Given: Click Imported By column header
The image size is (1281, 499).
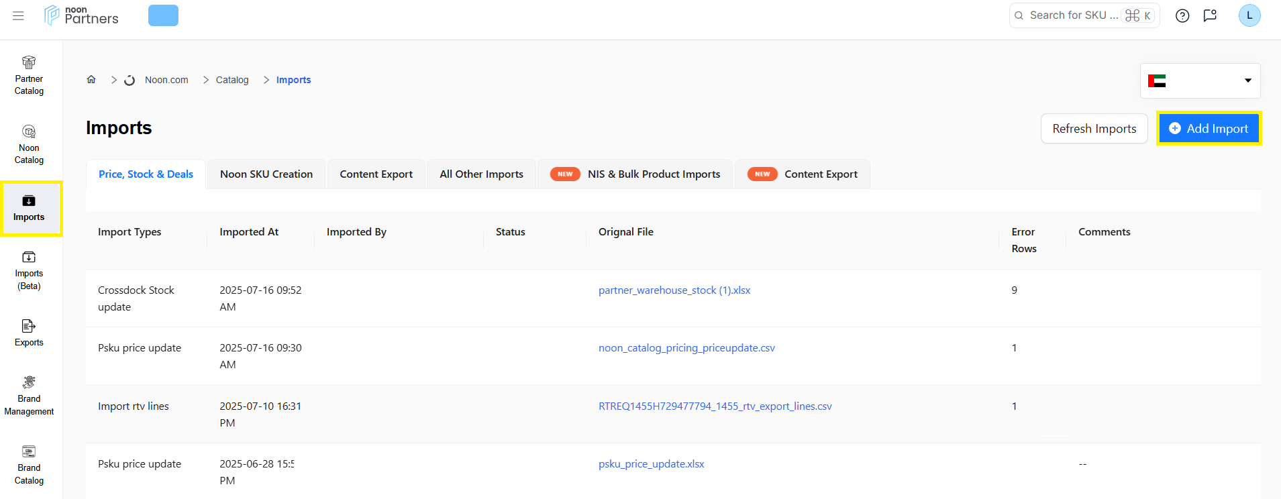Looking at the screenshot, I should coord(356,231).
